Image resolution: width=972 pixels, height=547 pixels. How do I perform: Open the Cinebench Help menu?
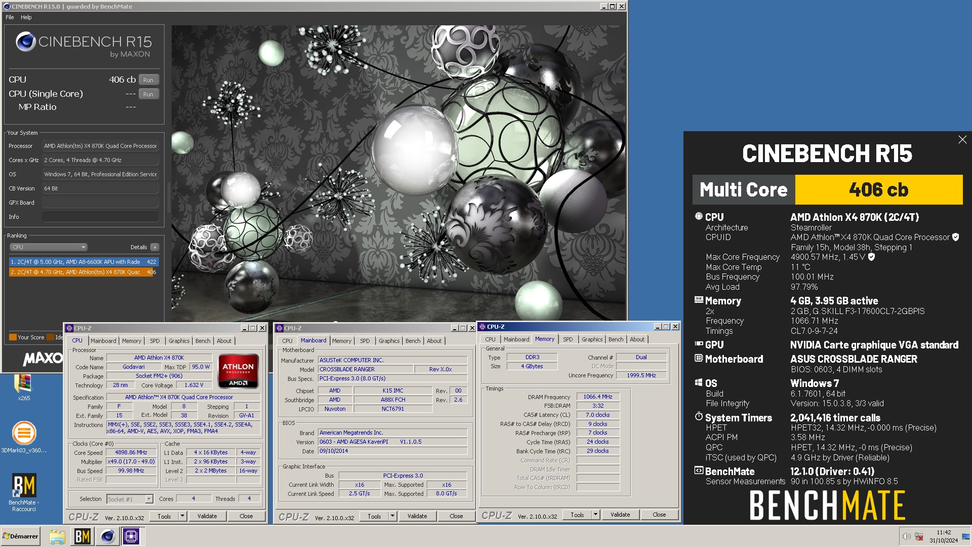point(26,17)
